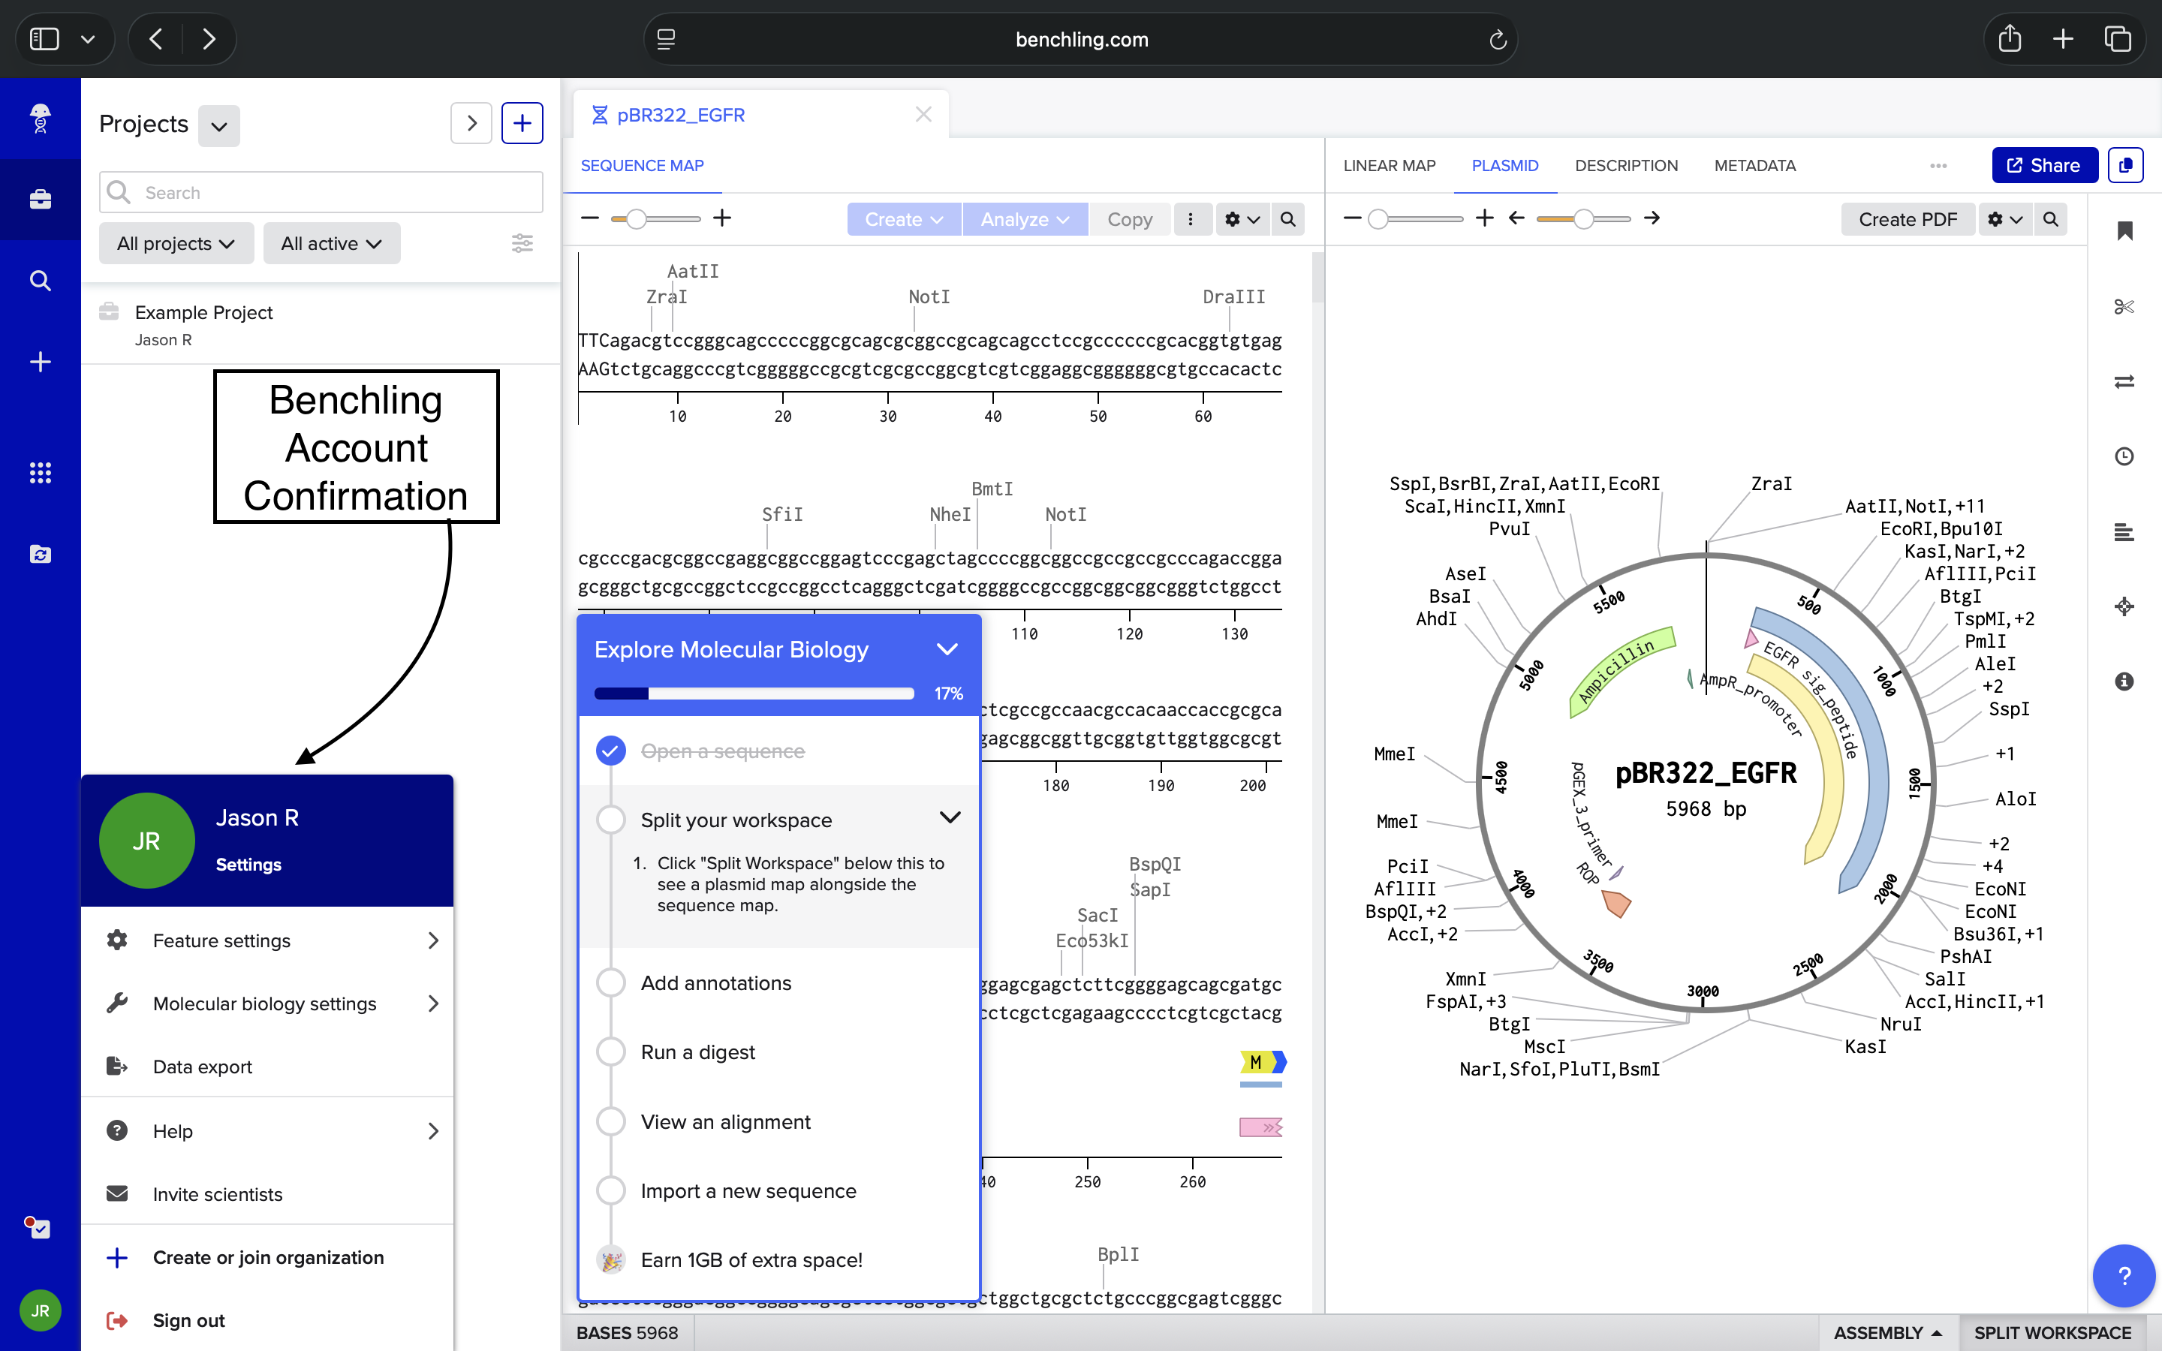
Task: Mark the Run a digest step circle
Action: tap(611, 1052)
